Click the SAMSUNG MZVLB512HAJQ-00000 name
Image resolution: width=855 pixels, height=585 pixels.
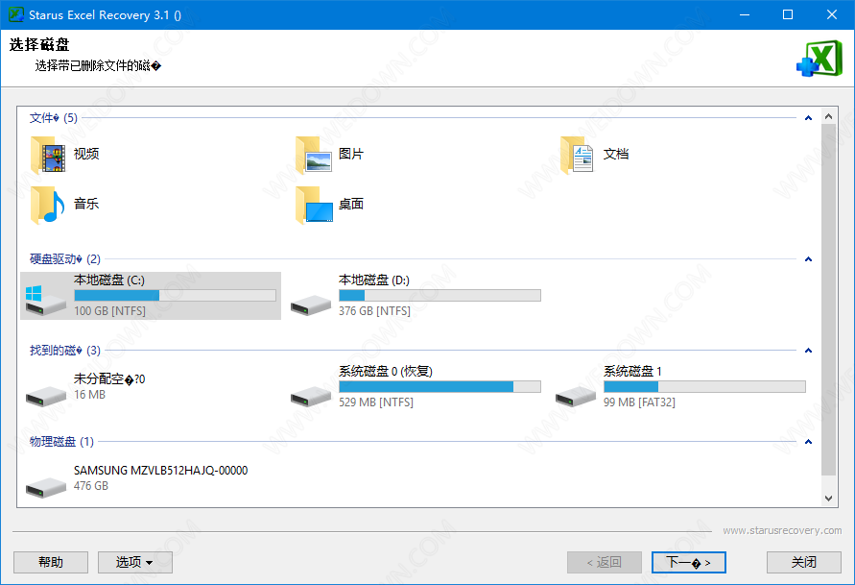tap(161, 471)
